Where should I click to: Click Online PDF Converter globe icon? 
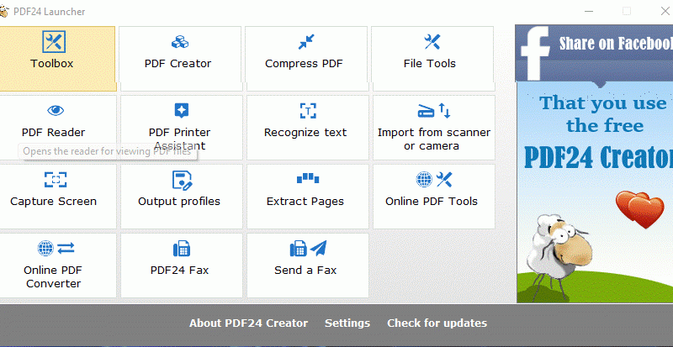coord(56,248)
